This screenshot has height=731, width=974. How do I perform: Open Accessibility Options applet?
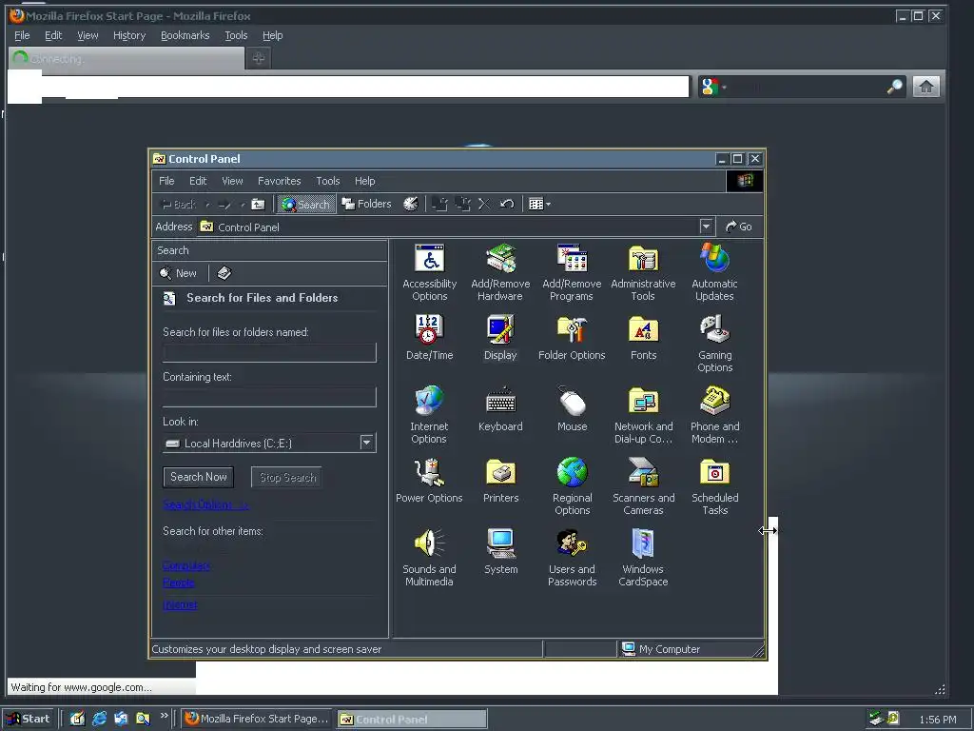[429, 272]
